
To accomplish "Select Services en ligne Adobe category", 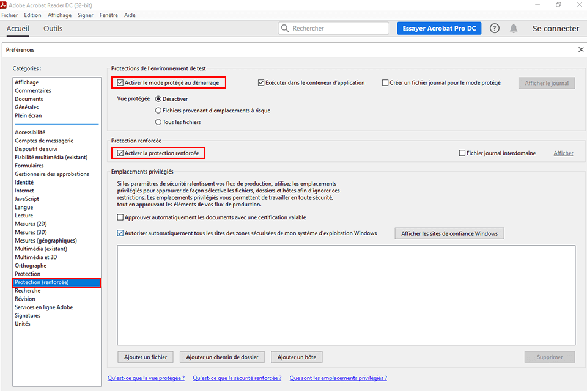I will [44, 307].
